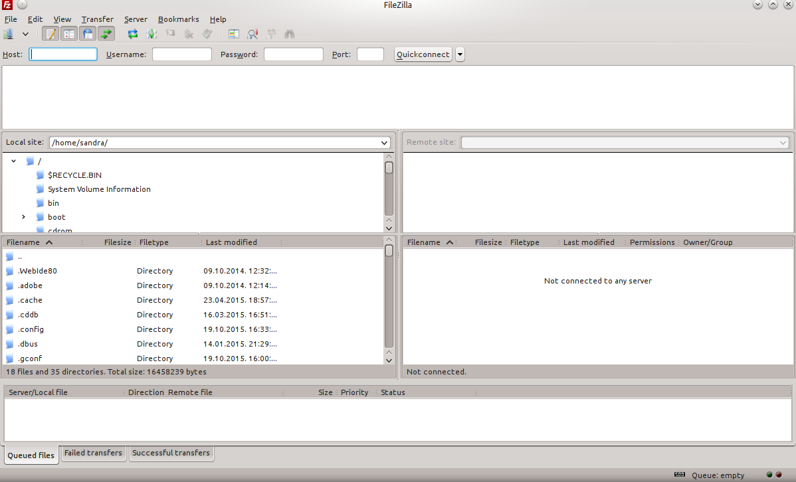Open the Bookmarks menu
This screenshot has width=796, height=482.
pyautogui.click(x=178, y=19)
